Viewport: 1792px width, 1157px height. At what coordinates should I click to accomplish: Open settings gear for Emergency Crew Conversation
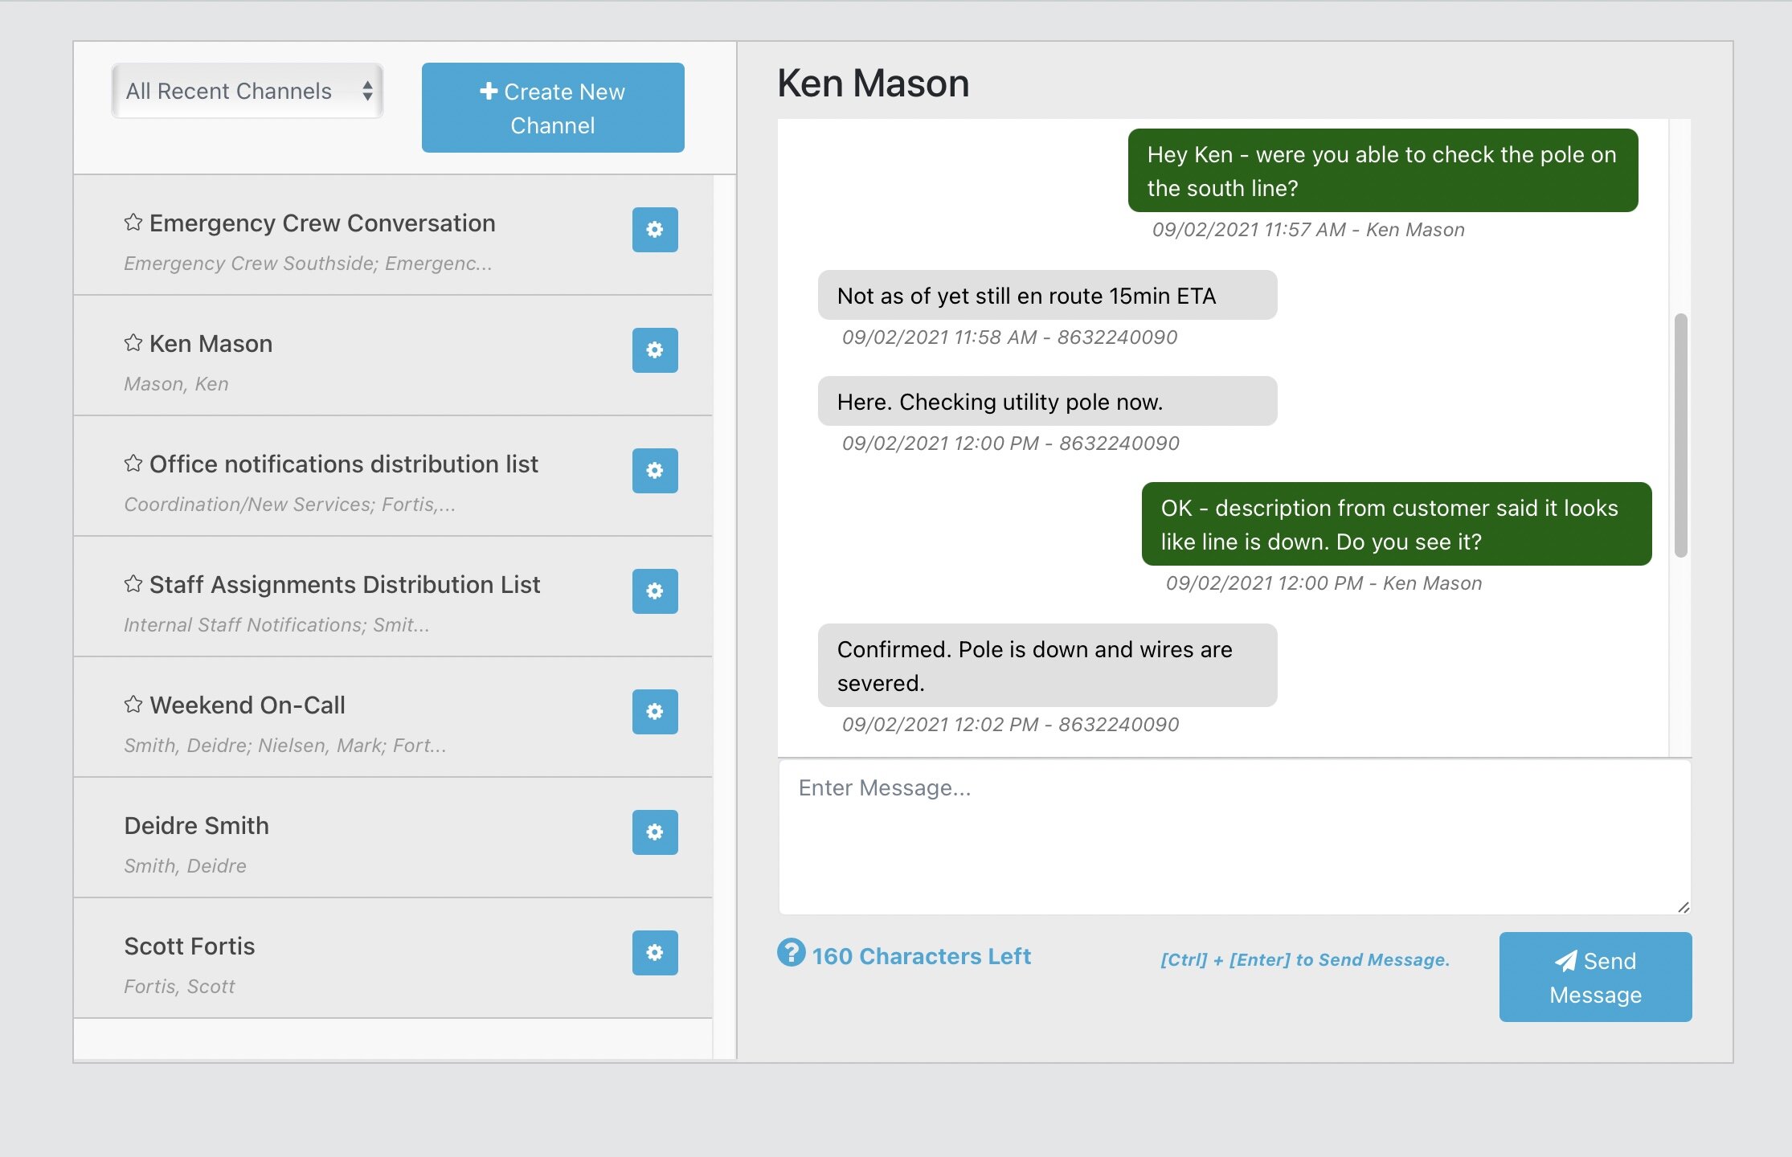tap(655, 230)
